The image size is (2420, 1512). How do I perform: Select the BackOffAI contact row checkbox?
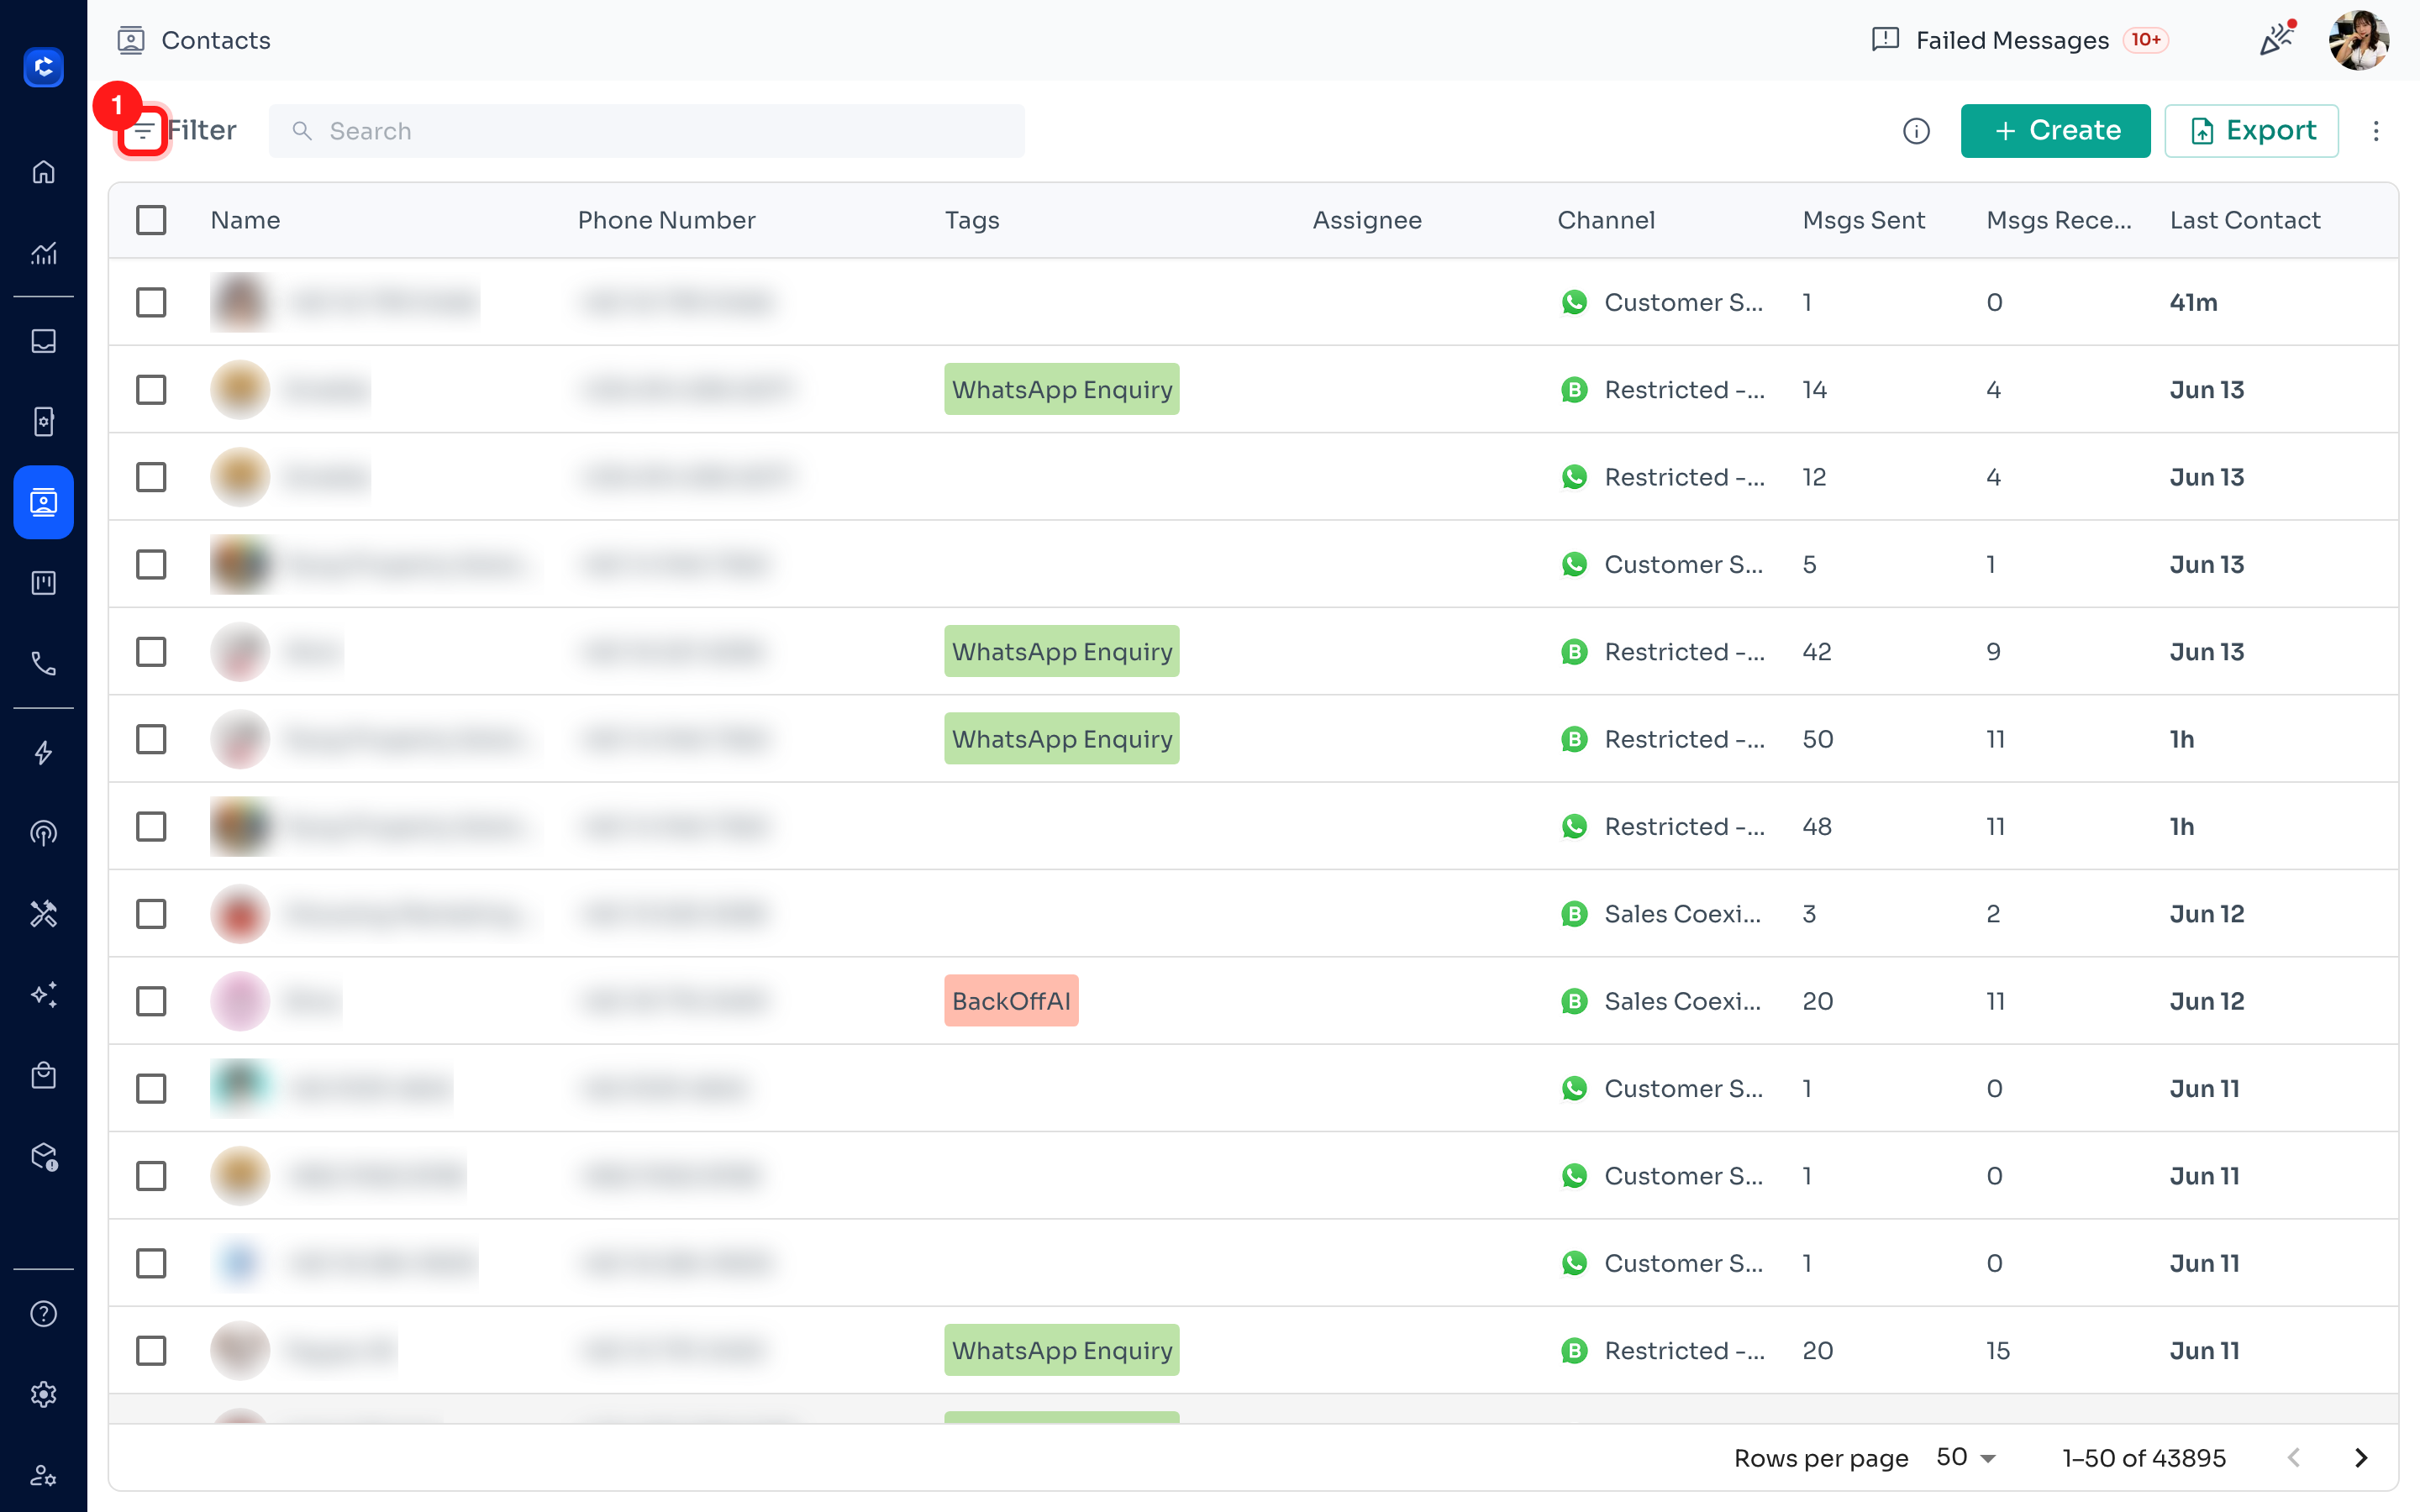click(151, 1001)
